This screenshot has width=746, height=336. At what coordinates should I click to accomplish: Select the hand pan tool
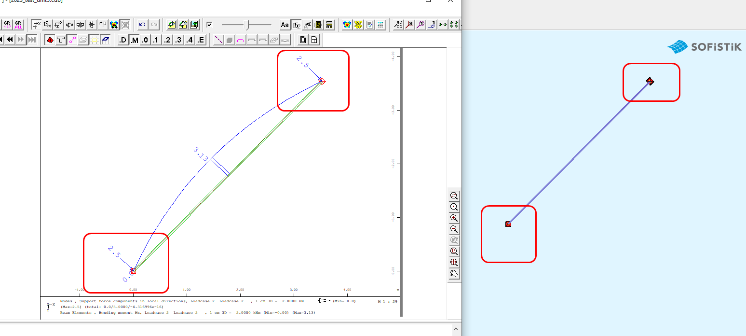(x=454, y=274)
